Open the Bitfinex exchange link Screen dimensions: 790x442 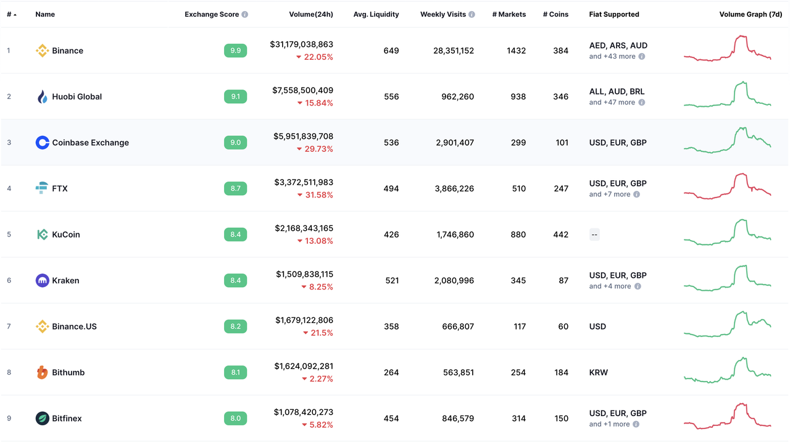[x=67, y=419]
